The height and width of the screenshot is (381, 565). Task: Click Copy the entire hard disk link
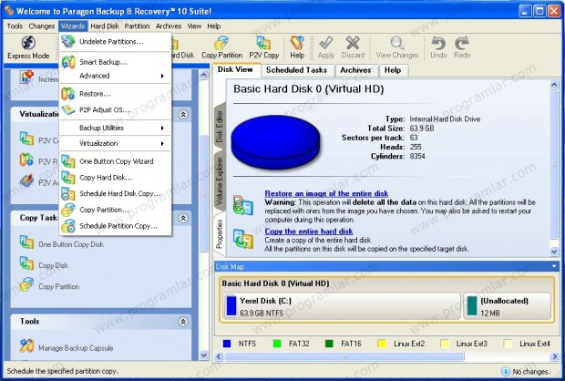(x=309, y=232)
